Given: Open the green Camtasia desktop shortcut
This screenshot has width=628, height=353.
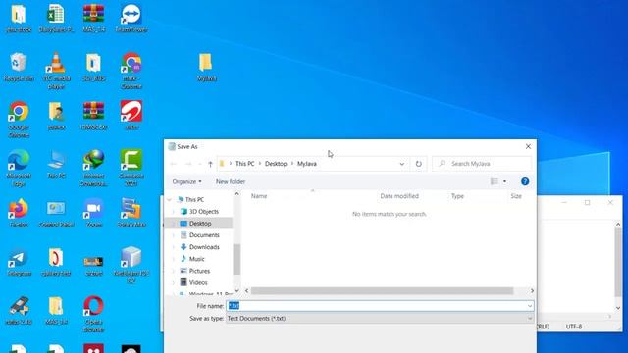Looking at the screenshot, I should tap(131, 168).
